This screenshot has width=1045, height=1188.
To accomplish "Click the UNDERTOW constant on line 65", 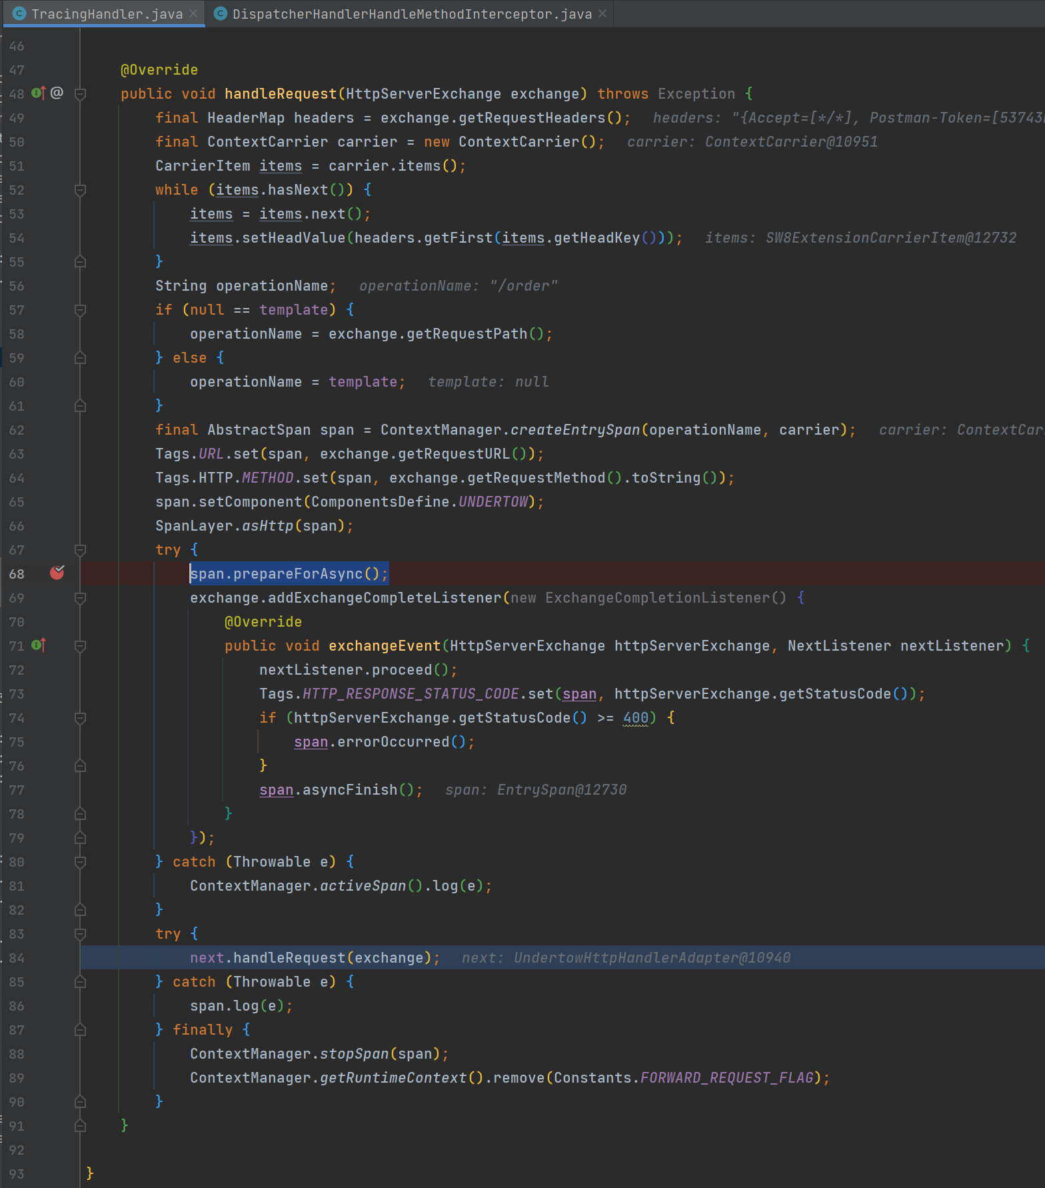I will coord(493,502).
